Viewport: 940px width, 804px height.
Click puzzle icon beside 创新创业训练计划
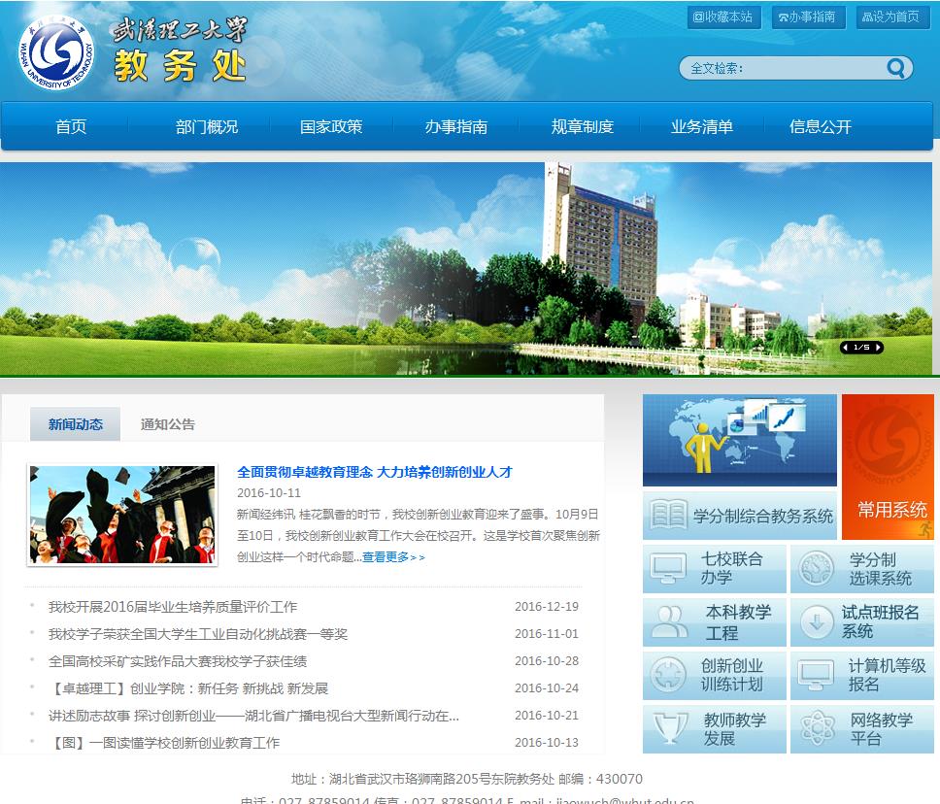668,675
